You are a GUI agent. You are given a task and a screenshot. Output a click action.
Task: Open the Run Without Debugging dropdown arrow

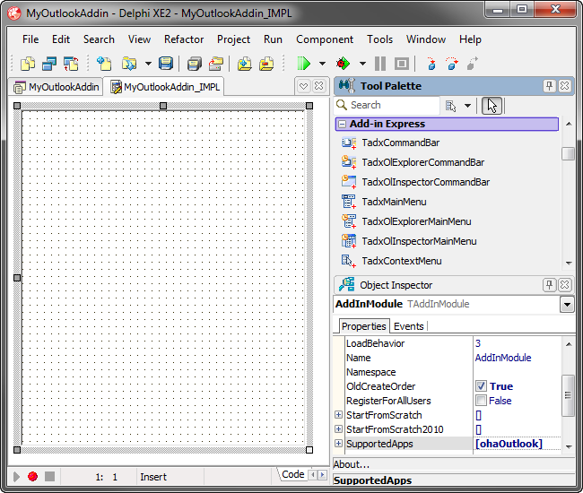[x=362, y=64]
